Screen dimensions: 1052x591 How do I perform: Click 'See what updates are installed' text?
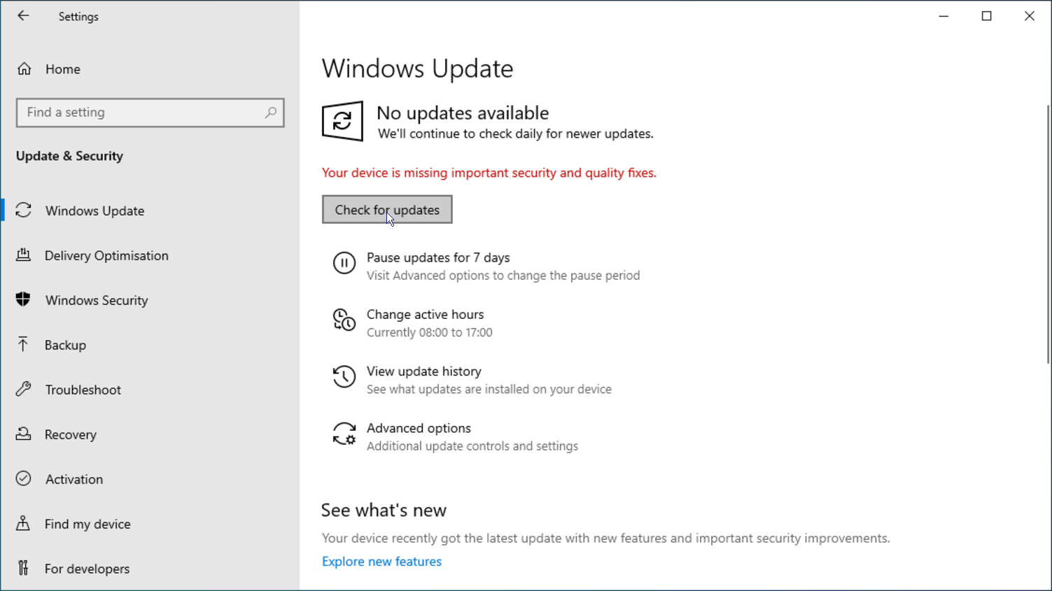(489, 389)
